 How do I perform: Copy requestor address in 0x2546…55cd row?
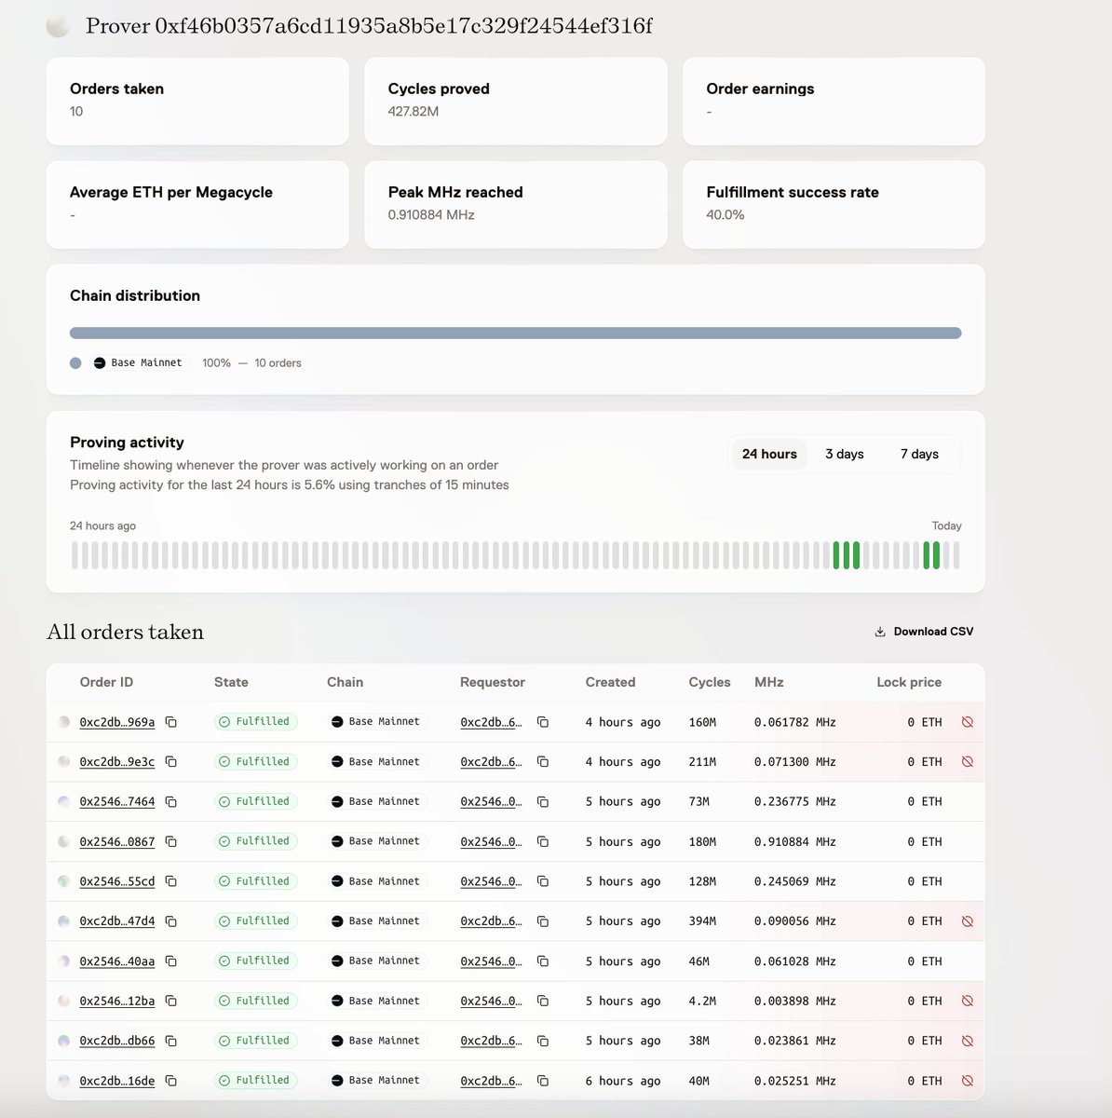543,881
